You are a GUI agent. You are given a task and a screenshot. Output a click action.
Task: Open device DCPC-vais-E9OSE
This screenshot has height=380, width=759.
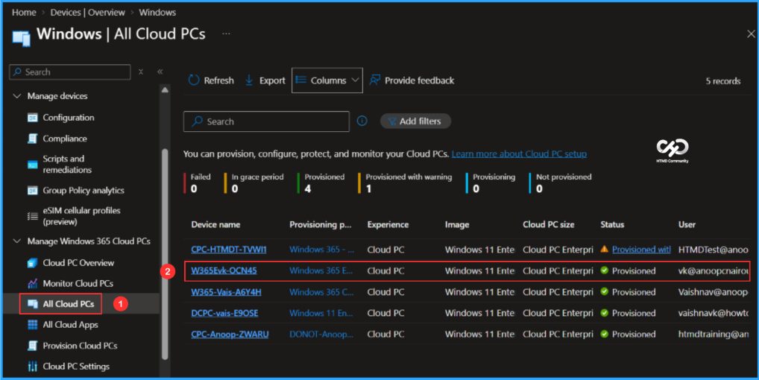click(224, 313)
